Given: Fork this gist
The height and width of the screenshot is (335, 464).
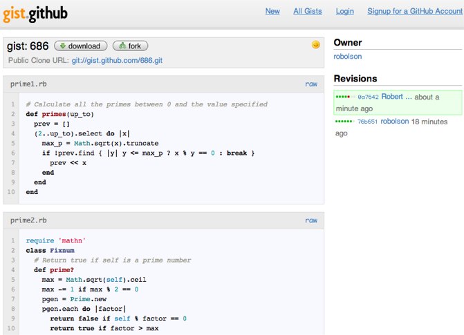Looking at the screenshot, I should [x=130, y=46].
